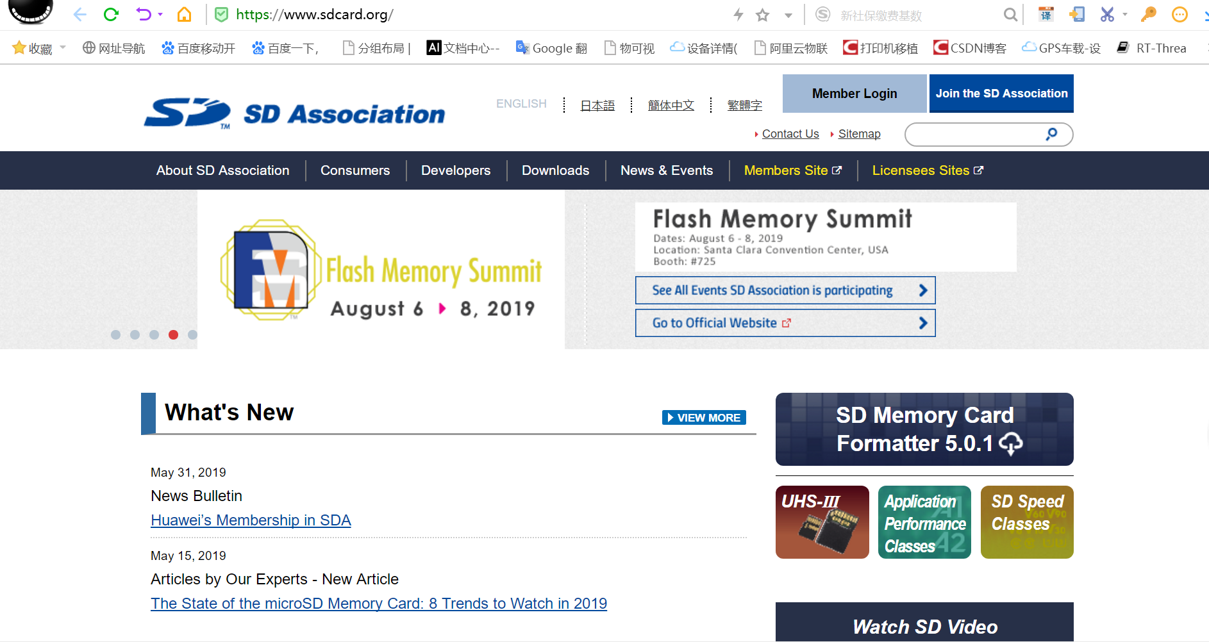Open the RT-Threa bookmark
Image resolution: width=1209 pixels, height=642 pixels.
click(1151, 48)
